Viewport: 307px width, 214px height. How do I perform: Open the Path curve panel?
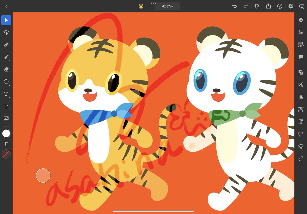click(301, 134)
